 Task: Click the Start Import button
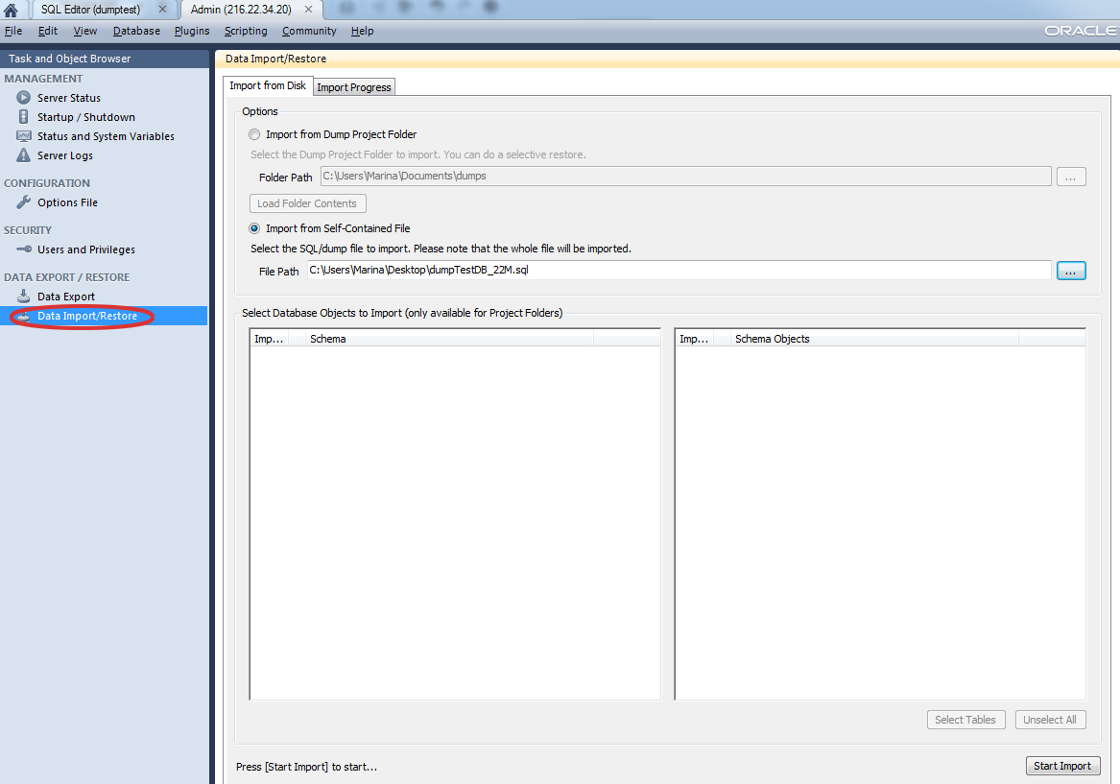pos(1062,766)
